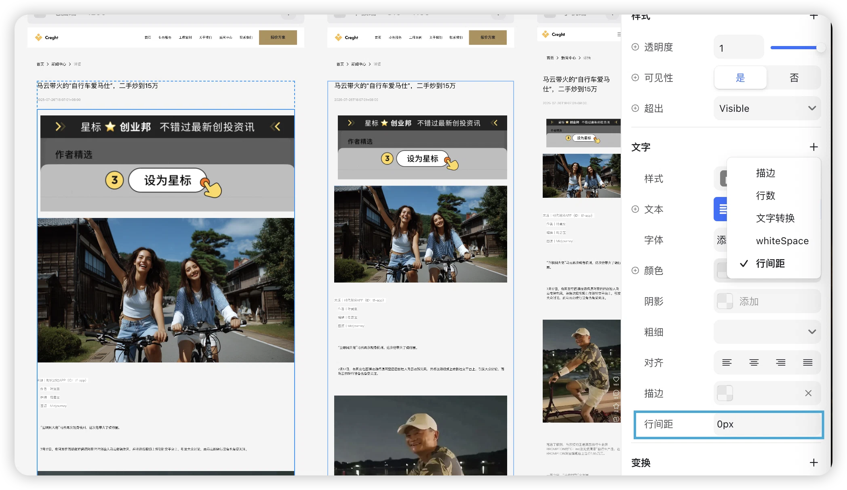The image size is (847, 490).
Task: Add a property in 变换 section
Action: click(x=814, y=463)
